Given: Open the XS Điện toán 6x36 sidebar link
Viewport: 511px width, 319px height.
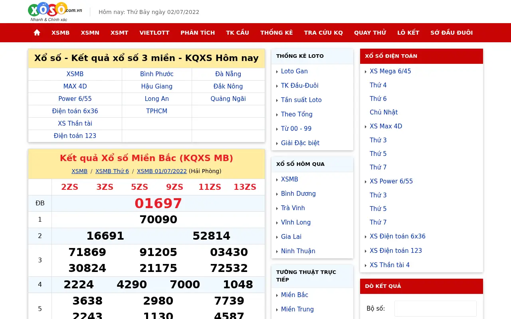Looking at the screenshot, I should click(398, 236).
